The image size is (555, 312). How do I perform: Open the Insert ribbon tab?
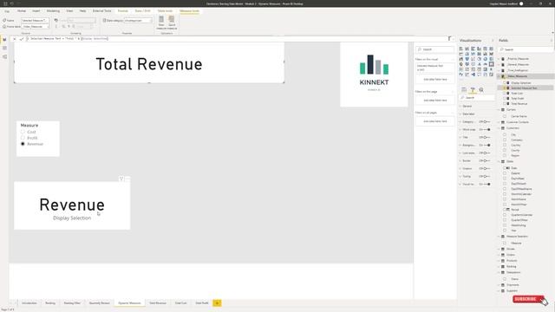coord(36,11)
